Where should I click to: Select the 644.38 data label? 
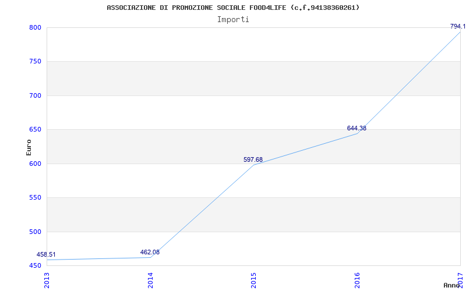point(356,128)
